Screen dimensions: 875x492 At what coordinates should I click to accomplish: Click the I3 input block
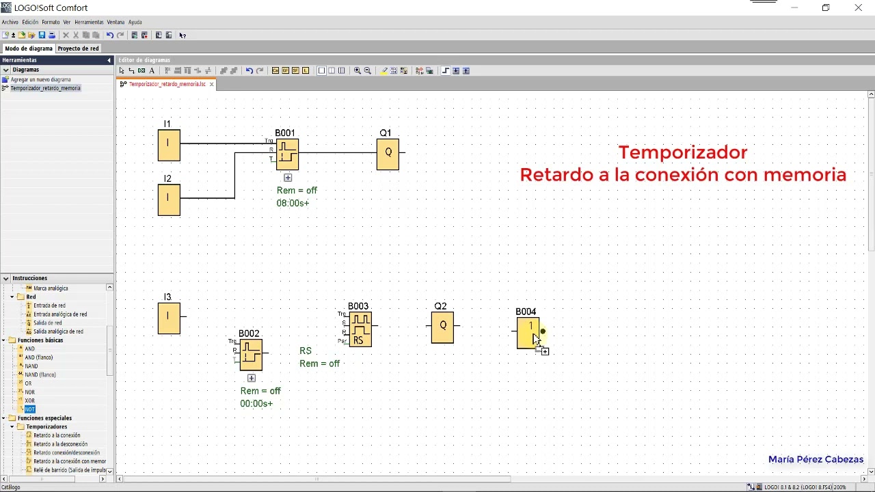point(169,318)
